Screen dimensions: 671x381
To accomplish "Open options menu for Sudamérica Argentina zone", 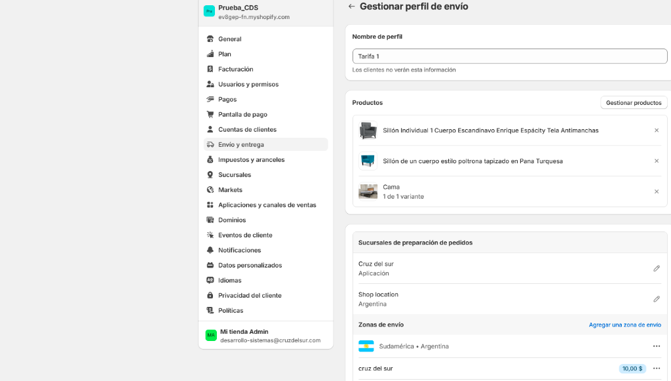I will tap(657, 346).
